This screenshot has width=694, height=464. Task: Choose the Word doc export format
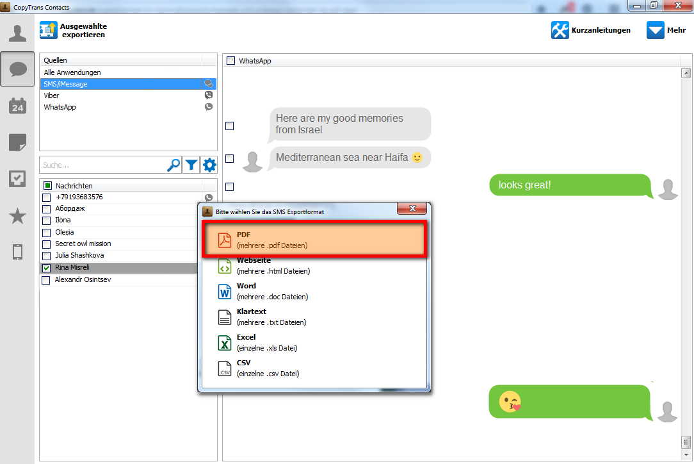tap(314, 291)
